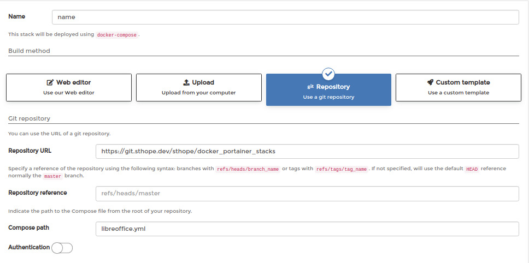The width and height of the screenshot is (529, 263).
Task: Click the Web editor pencil icon
Action: (50, 82)
